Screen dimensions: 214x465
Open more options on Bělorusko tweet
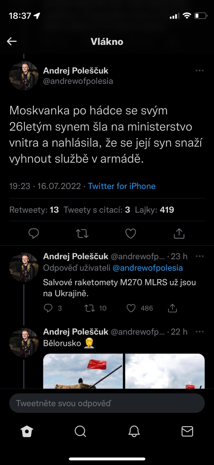[x=200, y=332]
